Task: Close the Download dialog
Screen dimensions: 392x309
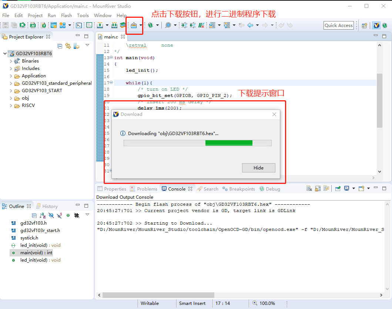Action: pyautogui.click(x=274, y=114)
